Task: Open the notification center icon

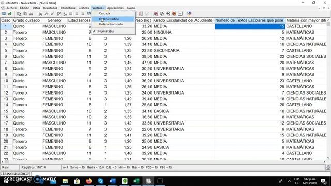Action: click(x=323, y=181)
